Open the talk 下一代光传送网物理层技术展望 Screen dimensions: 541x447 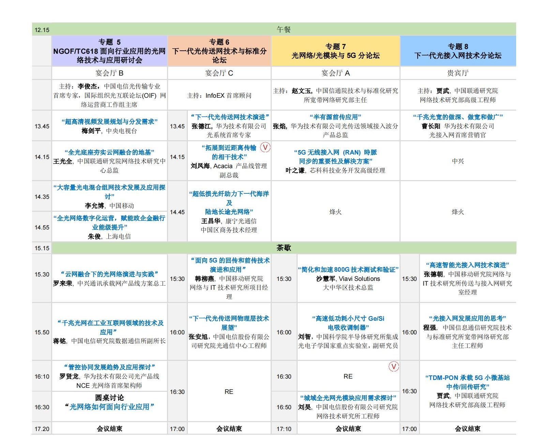[x=229, y=323]
